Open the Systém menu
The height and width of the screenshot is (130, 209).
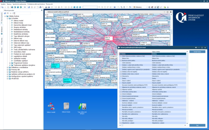coord(3,4)
